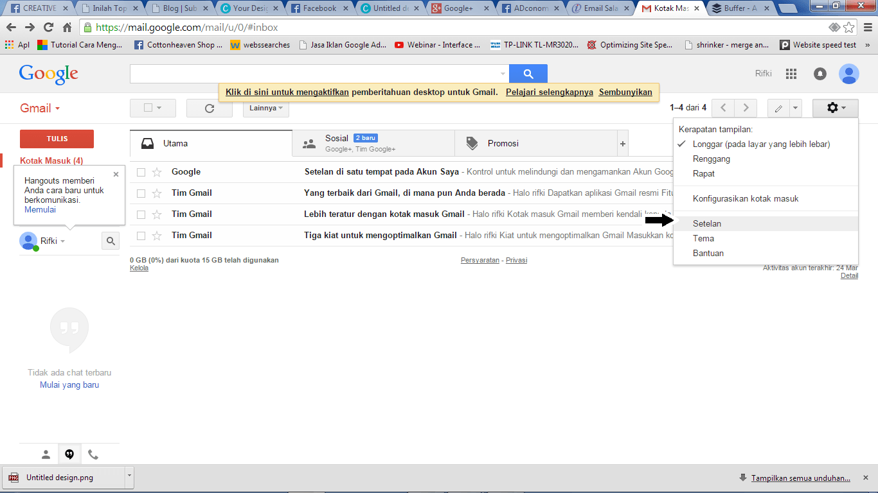878x493 pixels.
Task: Star the 'Lebih teratur' email
Action: (x=157, y=214)
